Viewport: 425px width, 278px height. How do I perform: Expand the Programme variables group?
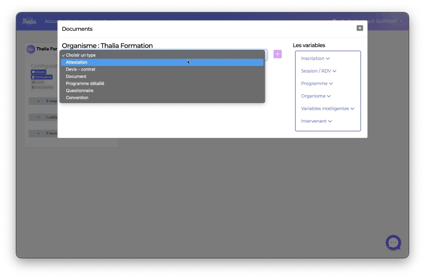coord(317,84)
